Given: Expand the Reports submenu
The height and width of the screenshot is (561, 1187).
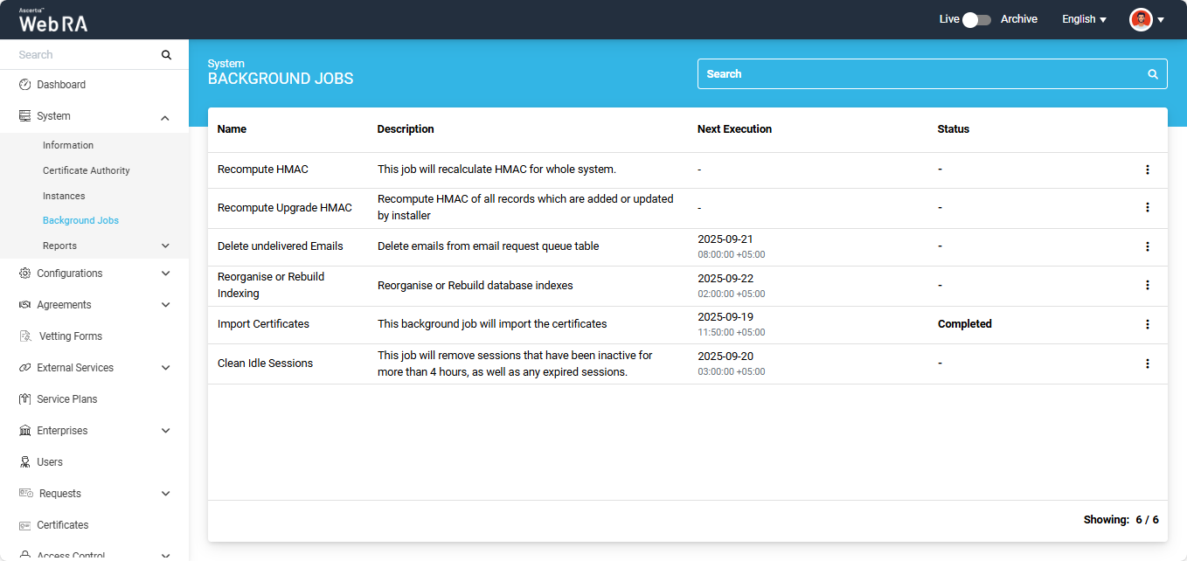Looking at the screenshot, I should [x=165, y=246].
